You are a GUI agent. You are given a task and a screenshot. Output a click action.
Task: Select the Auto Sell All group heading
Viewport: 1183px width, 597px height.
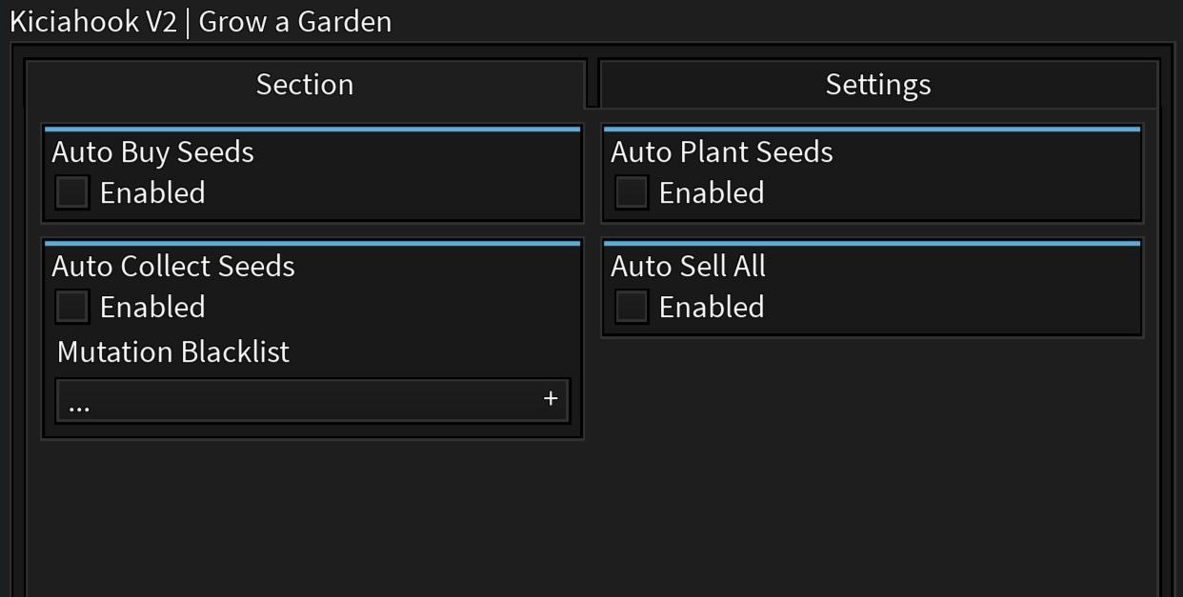pyautogui.click(x=688, y=267)
